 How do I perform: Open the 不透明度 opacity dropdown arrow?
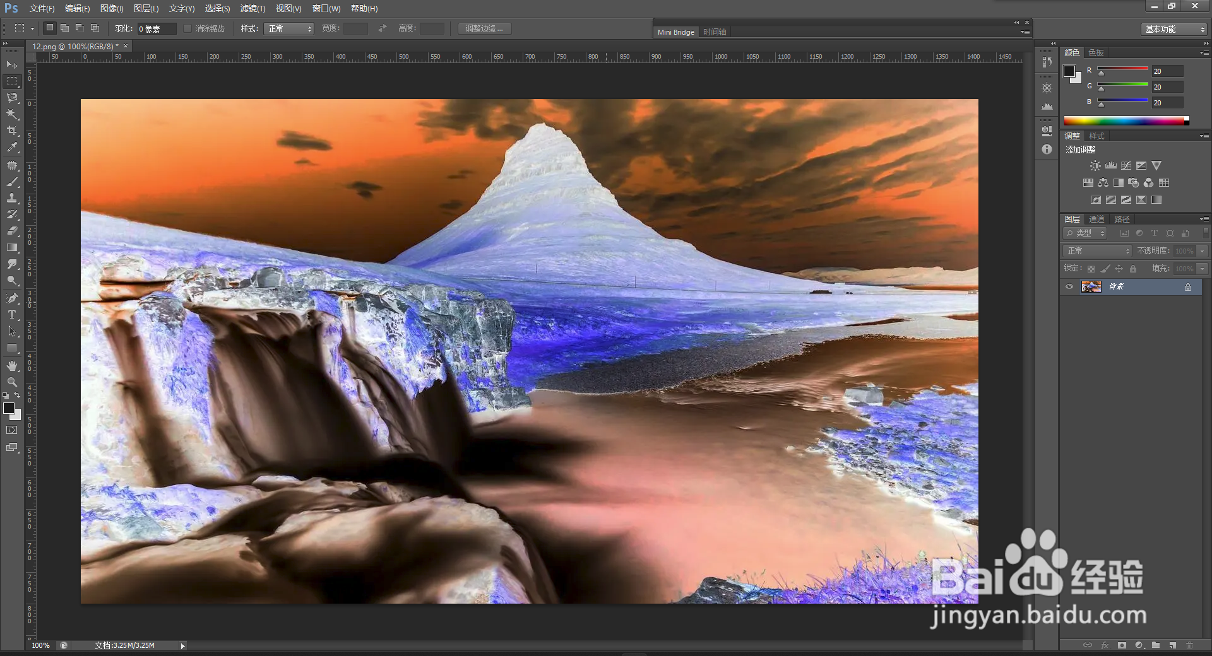pyautogui.click(x=1203, y=251)
